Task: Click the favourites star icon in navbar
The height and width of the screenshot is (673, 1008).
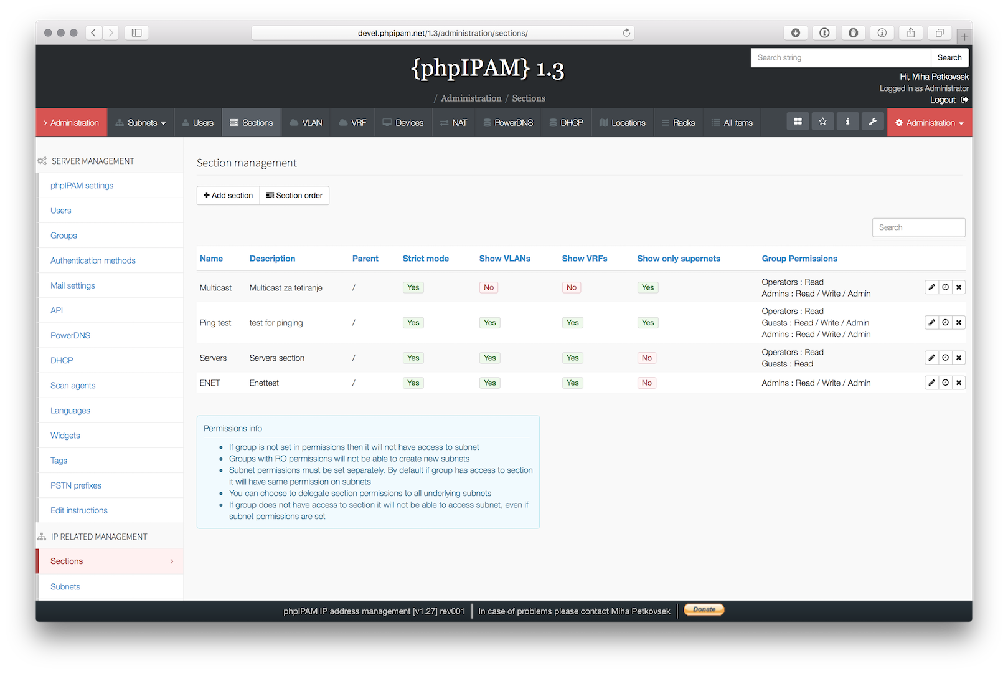Action: click(822, 122)
